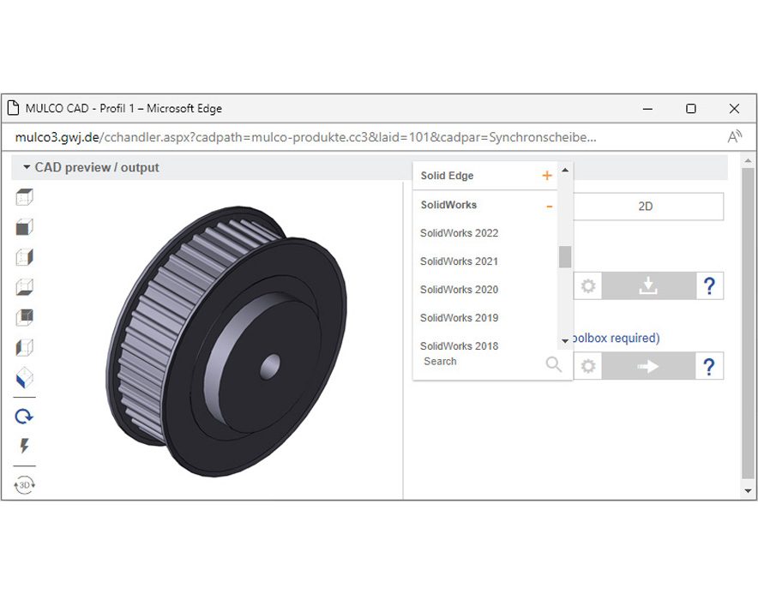Click the page scrollbar down arrow
This screenshot has height=594, width=758.
point(748,491)
